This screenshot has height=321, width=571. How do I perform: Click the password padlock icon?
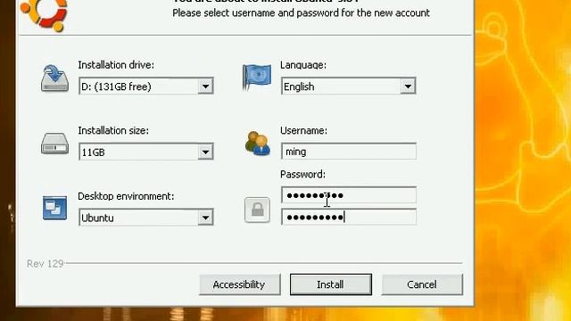click(257, 210)
